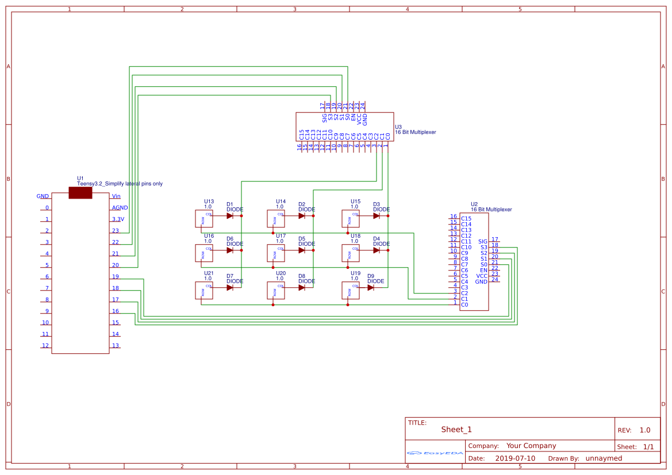
Task: Click the date '2019-07-10'
Action: click(x=515, y=458)
